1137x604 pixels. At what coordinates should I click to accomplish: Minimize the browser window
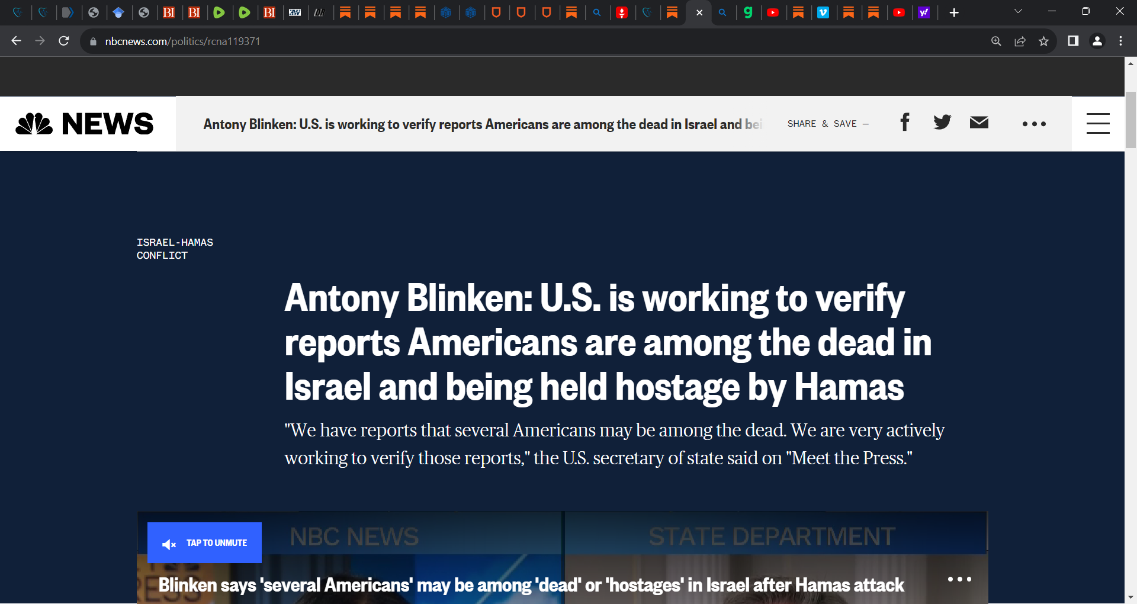pos(1052,11)
